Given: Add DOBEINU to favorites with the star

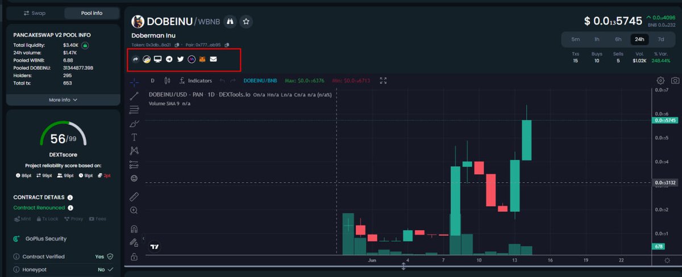Looking at the screenshot, I should (246, 22).
